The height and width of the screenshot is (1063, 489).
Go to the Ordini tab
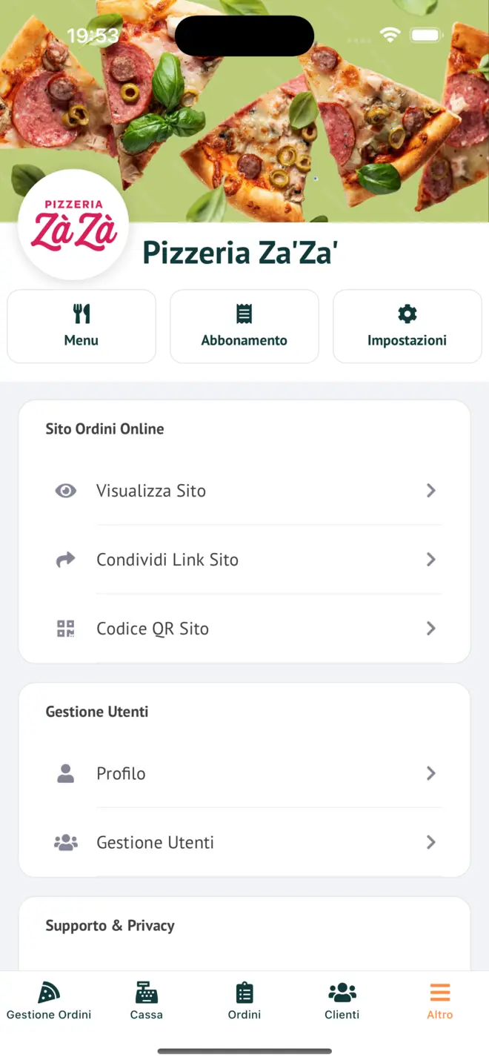click(245, 993)
